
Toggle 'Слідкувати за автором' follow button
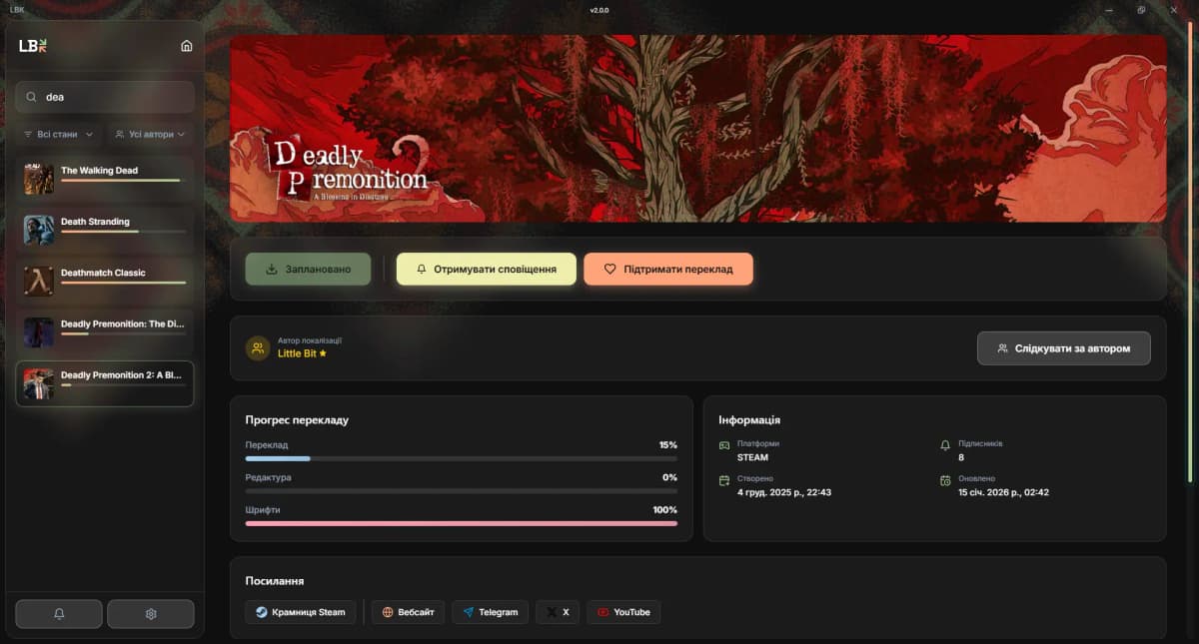pyautogui.click(x=1063, y=348)
